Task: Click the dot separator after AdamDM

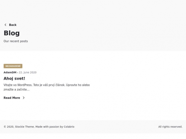Action: click(18, 73)
